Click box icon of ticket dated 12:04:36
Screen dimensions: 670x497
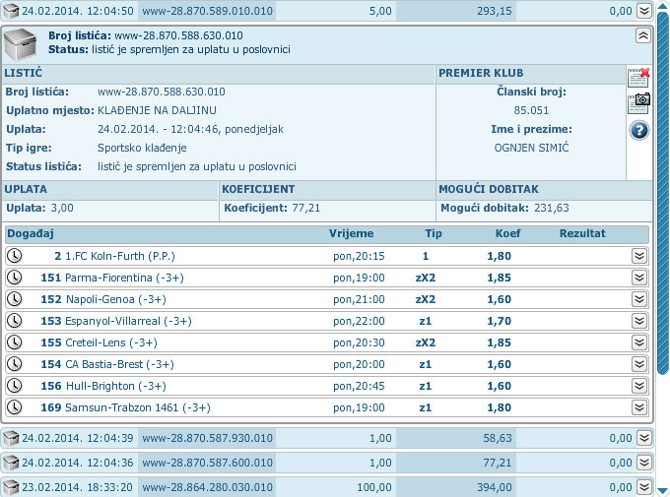[11, 463]
